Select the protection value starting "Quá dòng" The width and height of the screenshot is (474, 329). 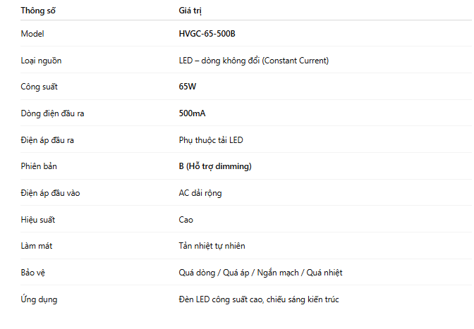(x=260, y=273)
